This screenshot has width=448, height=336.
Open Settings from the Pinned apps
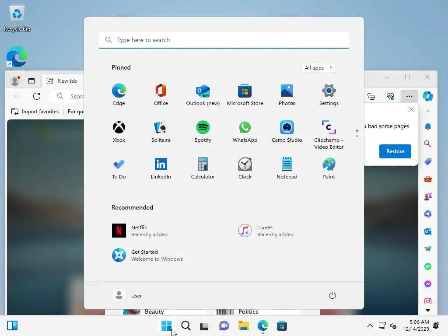click(329, 95)
